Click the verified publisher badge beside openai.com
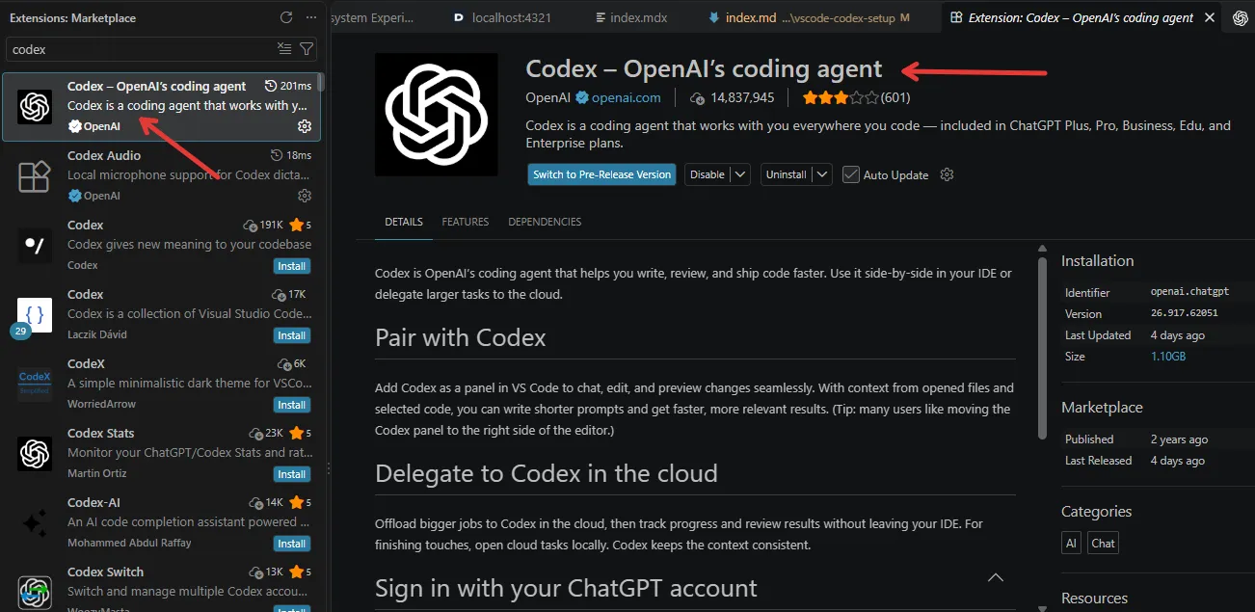Viewport: 1255px width, 612px height. (582, 97)
